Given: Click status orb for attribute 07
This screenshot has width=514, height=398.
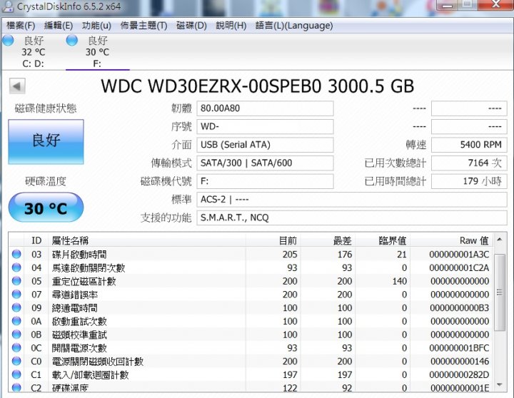Looking at the screenshot, I should tap(16, 295).
